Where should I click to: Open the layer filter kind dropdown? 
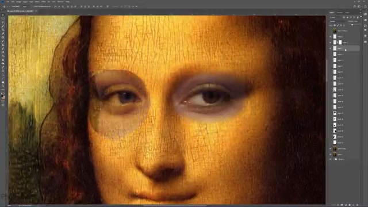pyautogui.click(x=335, y=17)
